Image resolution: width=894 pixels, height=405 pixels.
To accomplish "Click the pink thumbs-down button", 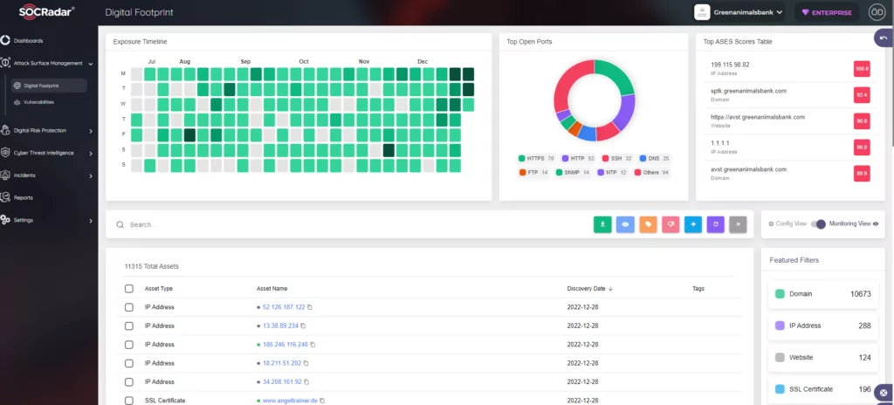I will tap(670, 224).
